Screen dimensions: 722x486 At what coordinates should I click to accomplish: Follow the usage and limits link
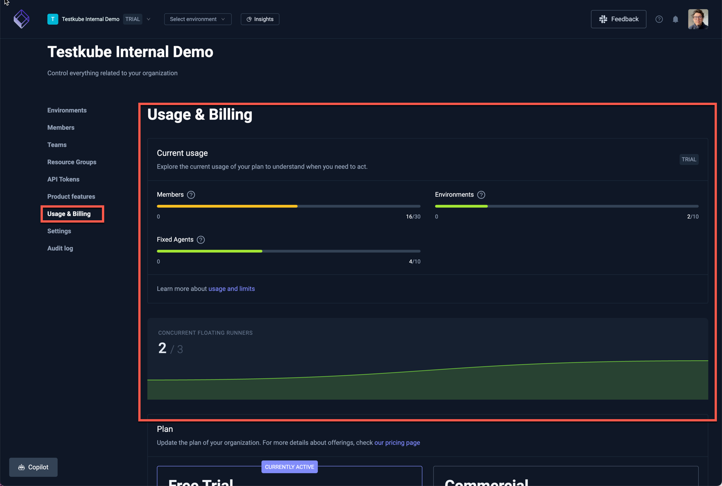click(231, 289)
